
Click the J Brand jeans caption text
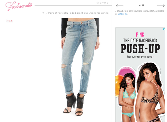pyautogui.click(x=140, y=12)
